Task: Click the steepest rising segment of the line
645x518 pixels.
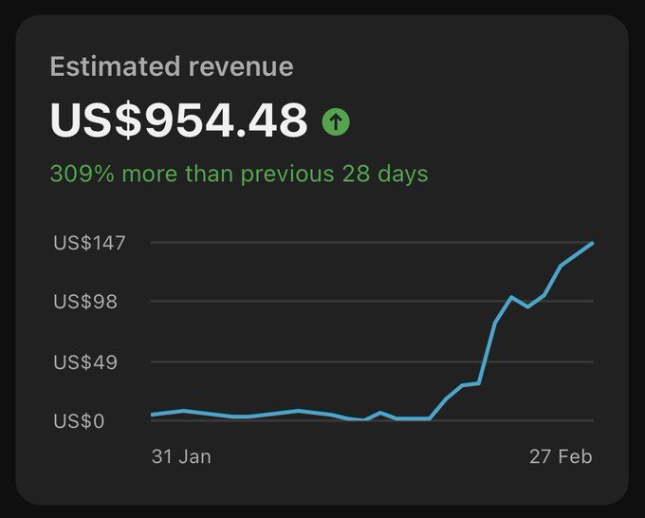Action: click(x=487, y=353)
